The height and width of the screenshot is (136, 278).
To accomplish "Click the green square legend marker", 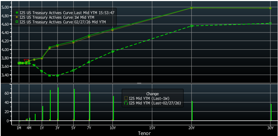I will tap(17, 22).
